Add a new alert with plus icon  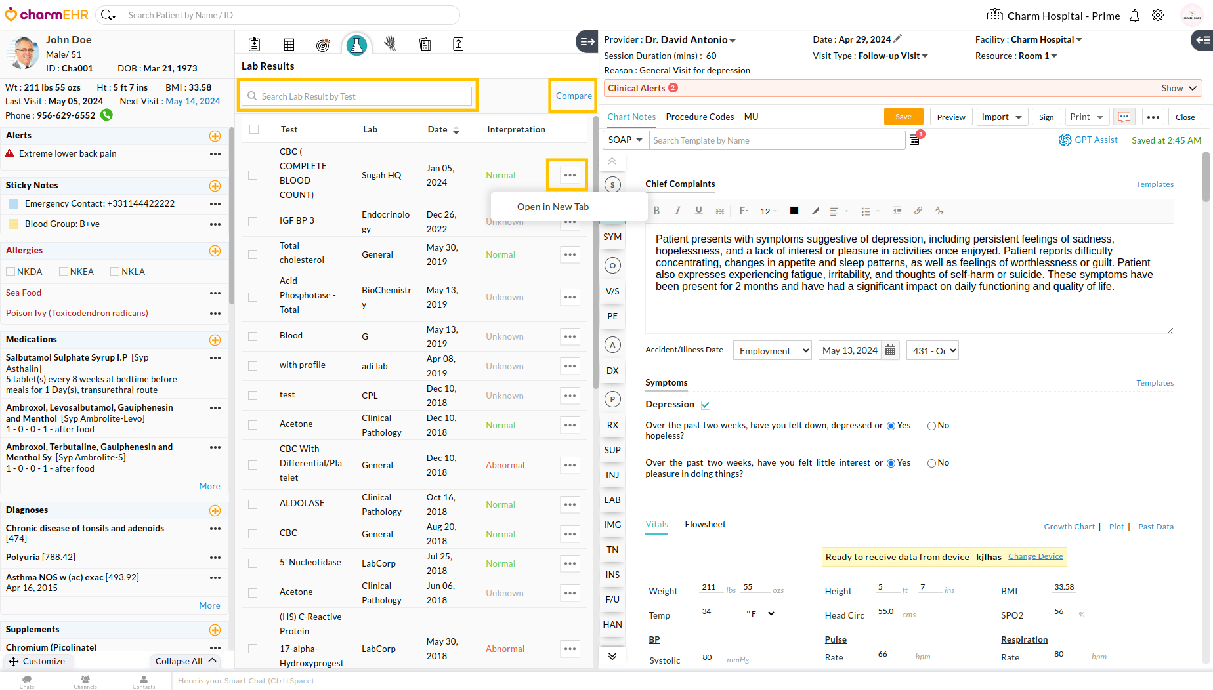(x=215, y=136)
